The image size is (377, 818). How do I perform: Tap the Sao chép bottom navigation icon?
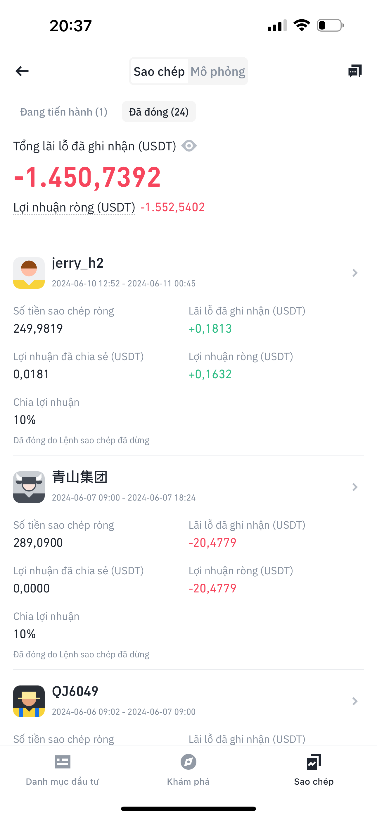[x=314, y=762]
